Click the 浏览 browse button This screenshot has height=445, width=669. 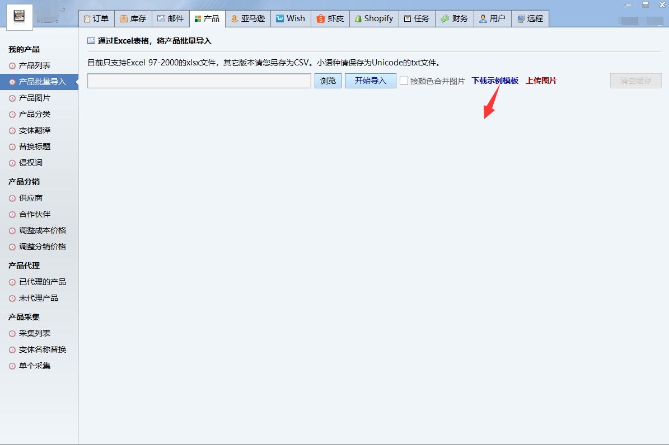click(328, 81)
